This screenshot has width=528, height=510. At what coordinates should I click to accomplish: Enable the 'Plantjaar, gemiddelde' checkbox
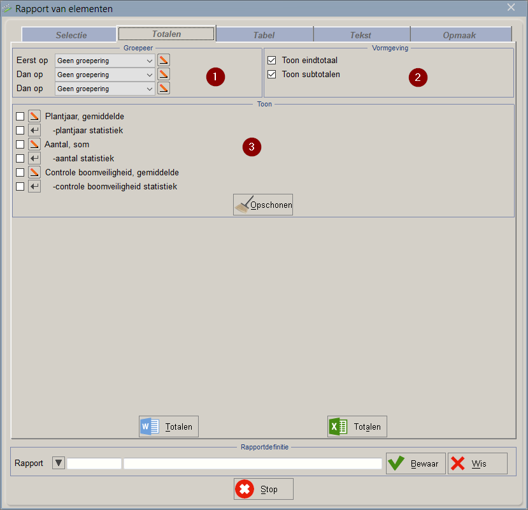pos(20,117)
